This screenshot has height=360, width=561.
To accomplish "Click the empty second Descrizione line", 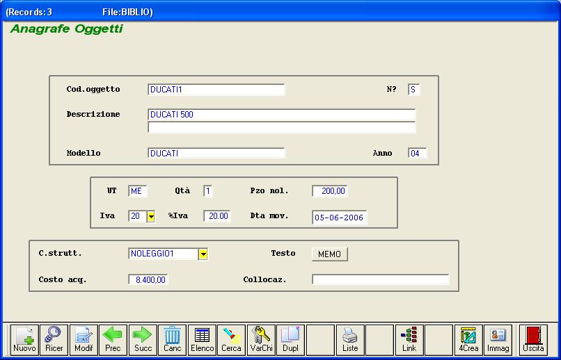I will click(282, 127).
